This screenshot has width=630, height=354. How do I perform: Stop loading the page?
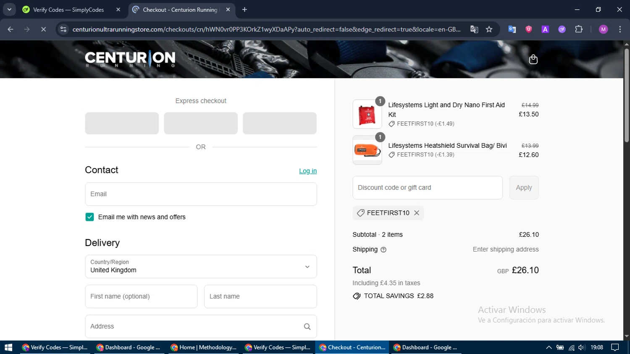43,29
